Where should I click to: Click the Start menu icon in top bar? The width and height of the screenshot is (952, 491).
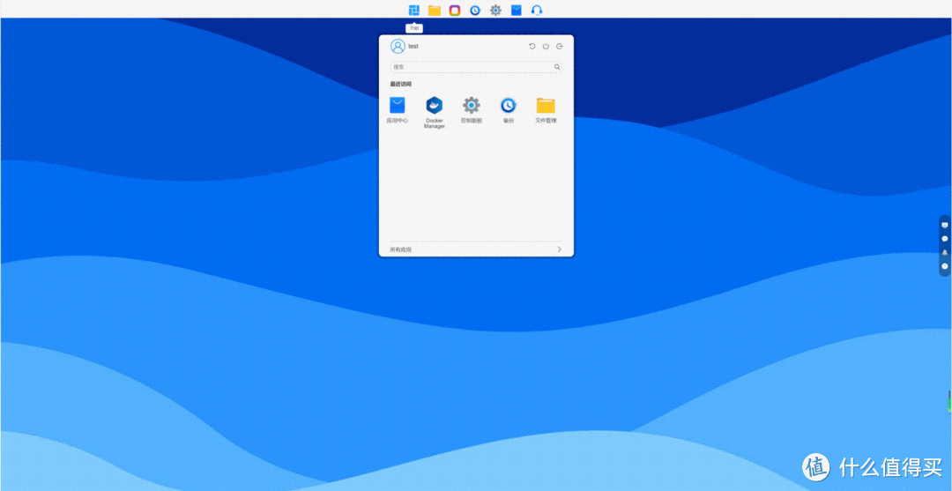point(413,11)
